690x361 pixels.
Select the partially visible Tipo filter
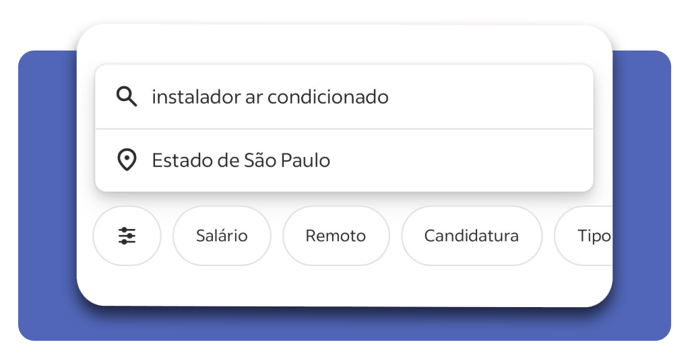pos(584,236)
